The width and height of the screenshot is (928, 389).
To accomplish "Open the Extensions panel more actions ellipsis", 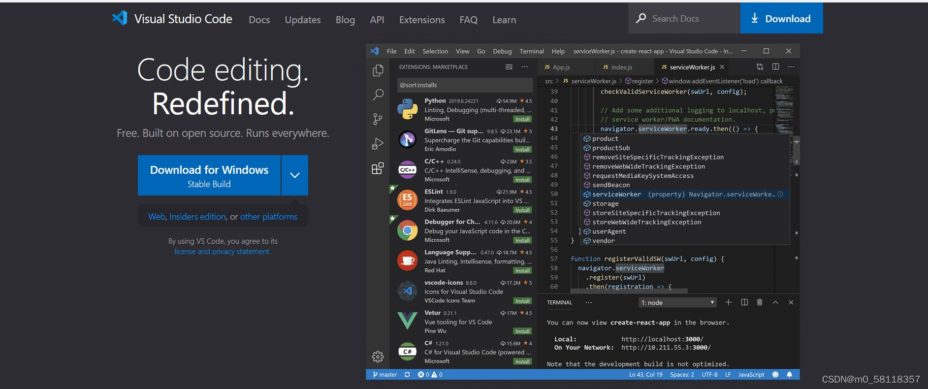I will click(x=525, y=67).
